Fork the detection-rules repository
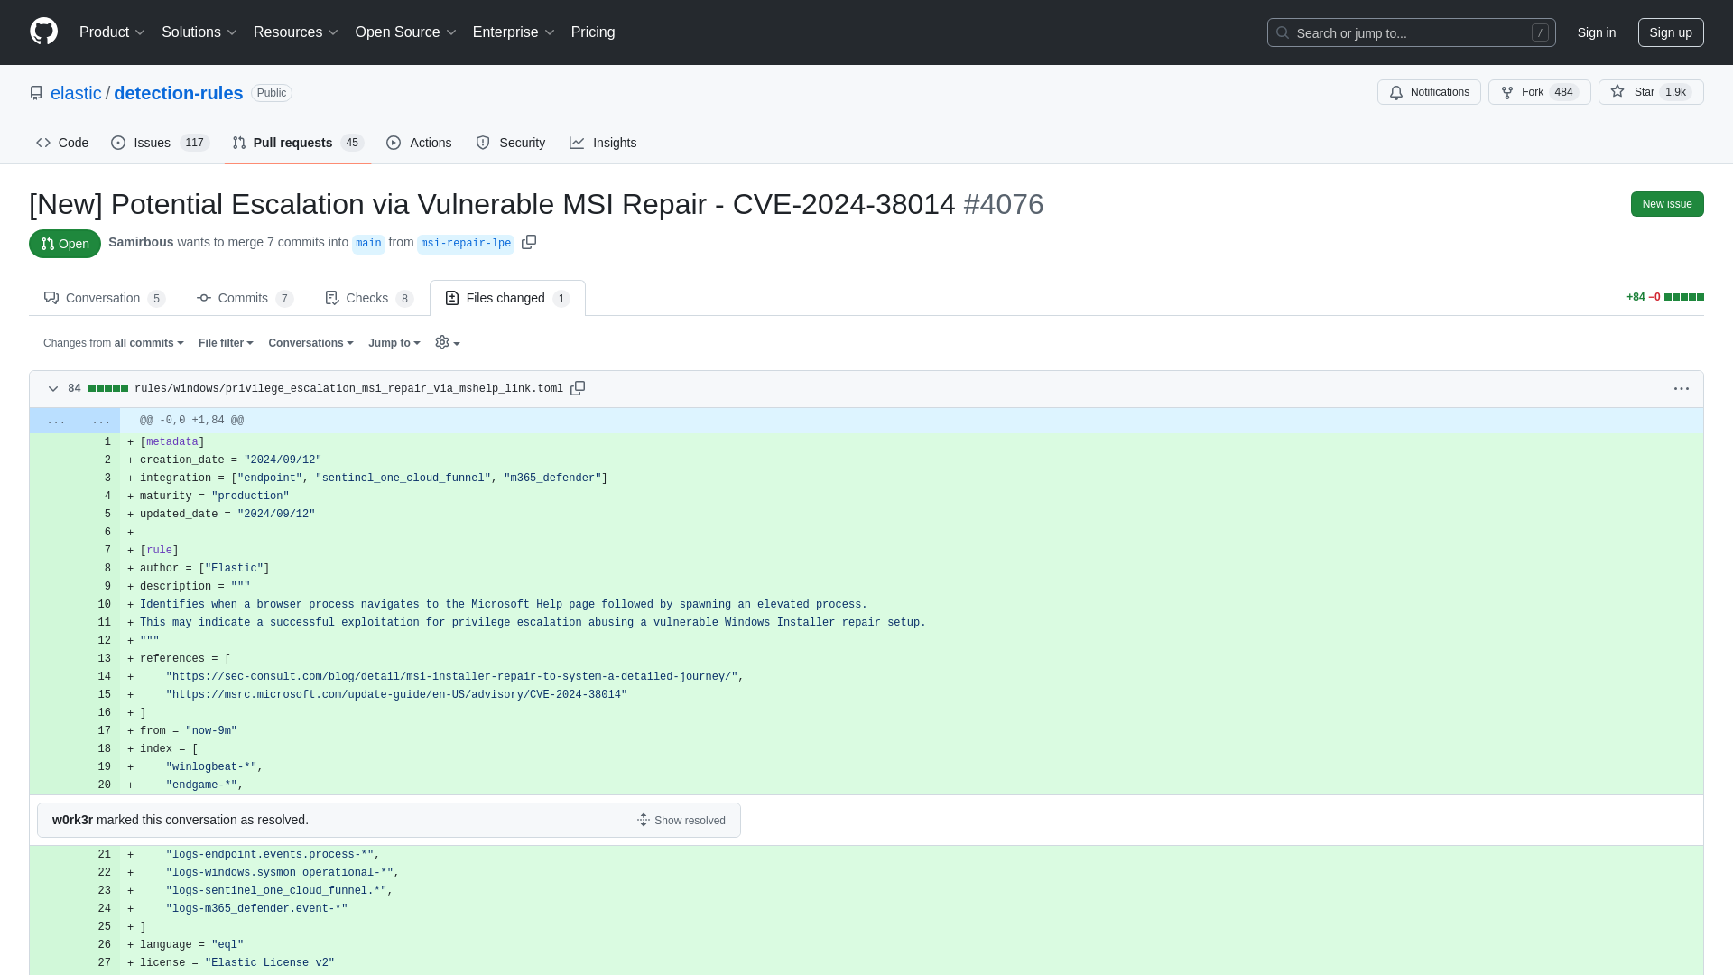Screen dimensions: 1733x975 [x=1539, y=92]
